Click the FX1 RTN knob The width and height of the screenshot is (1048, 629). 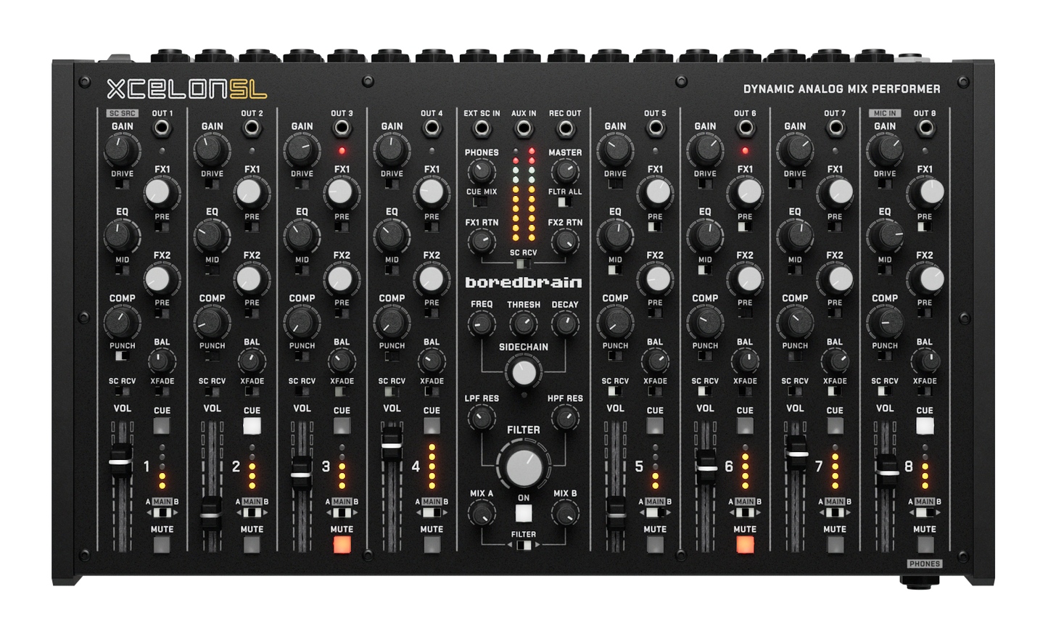481,242
